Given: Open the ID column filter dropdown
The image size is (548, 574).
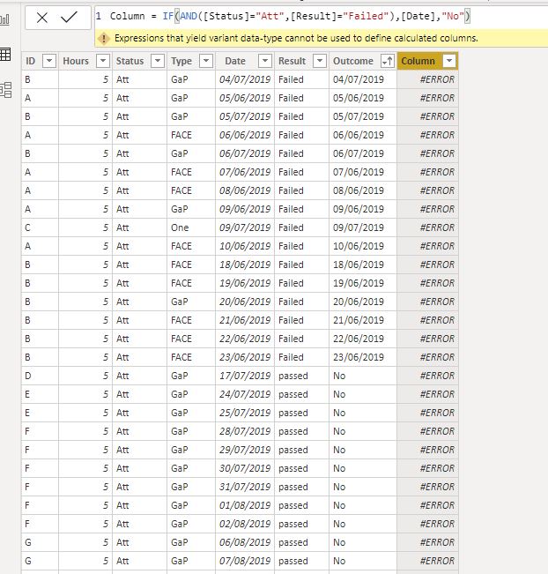Looking at the screenshot, I should click(49, 61).
